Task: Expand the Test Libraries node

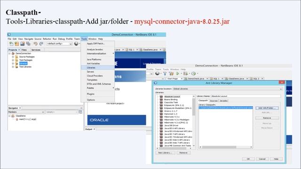Action: pyautogui.click(x=13, y=67)
